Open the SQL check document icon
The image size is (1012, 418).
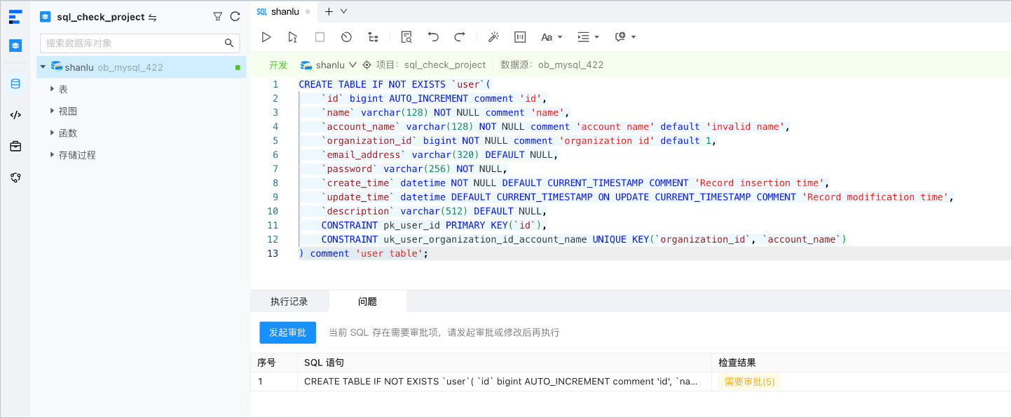(x=406, y=36)
